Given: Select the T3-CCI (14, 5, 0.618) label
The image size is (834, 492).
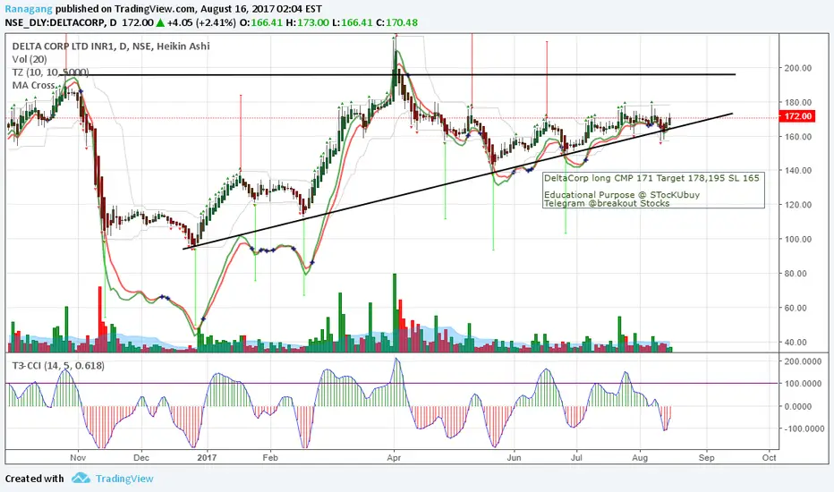Looking at the screenshot, I should click(58, 365).
